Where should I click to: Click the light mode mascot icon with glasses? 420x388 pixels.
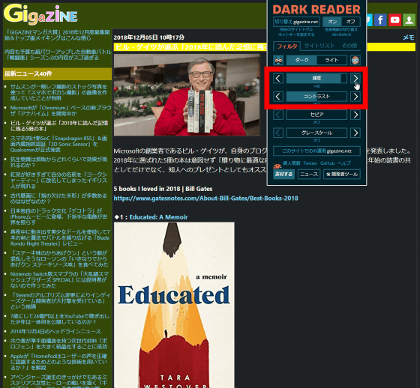[x=355, y=60]
